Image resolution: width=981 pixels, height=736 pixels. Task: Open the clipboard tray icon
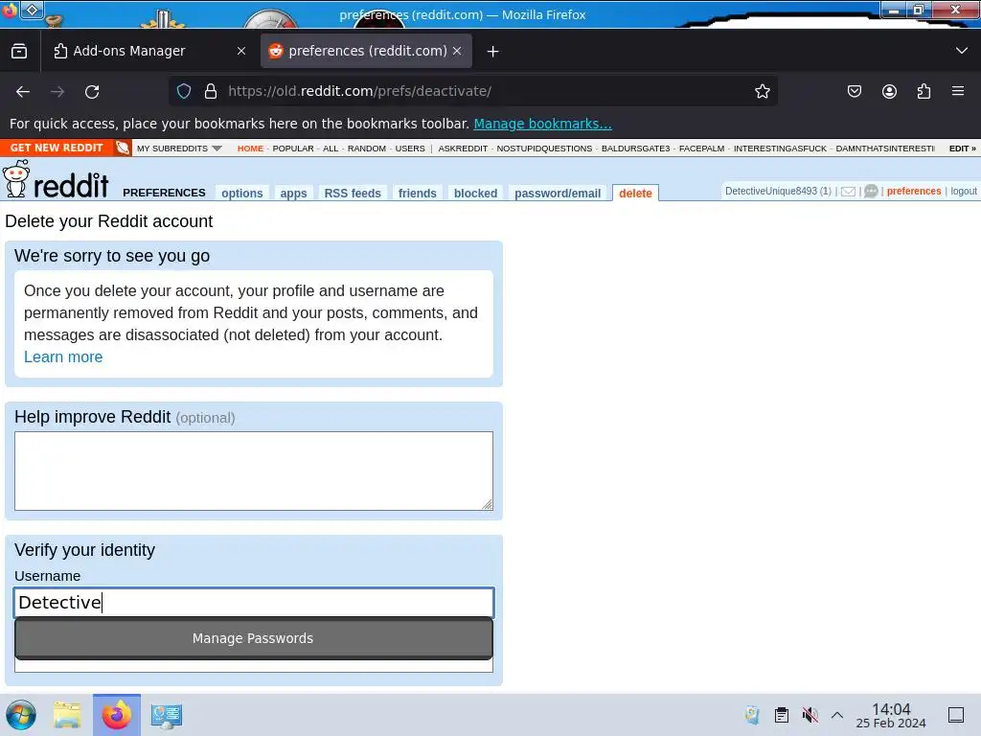[782, 715]
